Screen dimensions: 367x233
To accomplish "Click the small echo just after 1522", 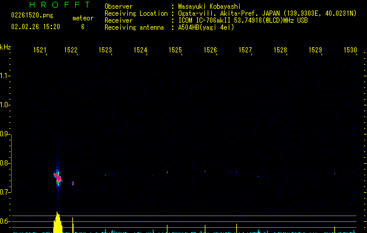I will coord(73,183).
